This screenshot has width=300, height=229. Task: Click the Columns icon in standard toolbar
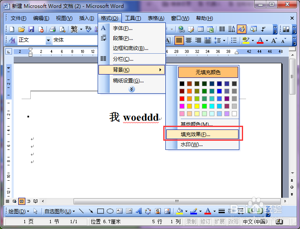[222, 29]
